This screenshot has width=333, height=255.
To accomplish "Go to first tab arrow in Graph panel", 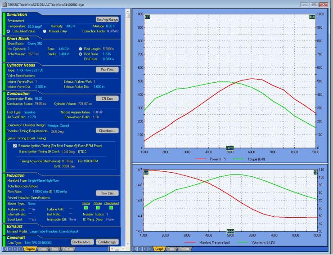I will click(x=135, y=249).
